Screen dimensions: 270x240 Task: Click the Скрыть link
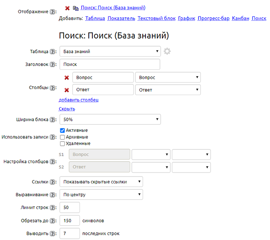click(x=67, y=109)
